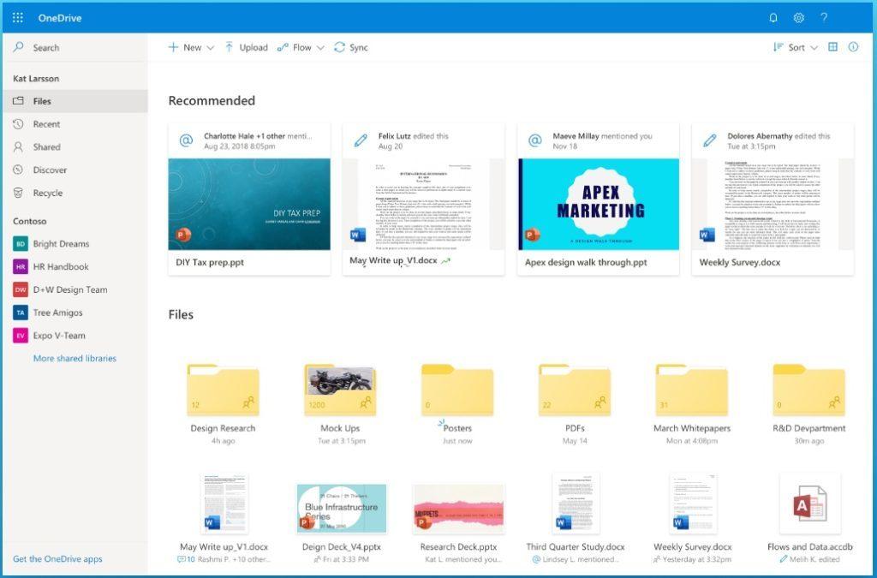Image resolution: width=877 pixels, height=578 pixels.
Task: Open the Help question mark icon
Action: tap(824, 17)
